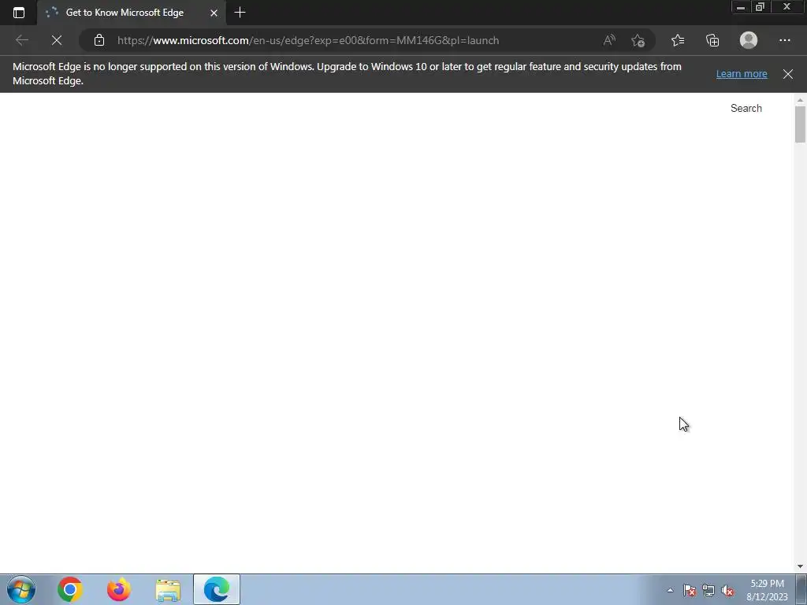Restore down the Edge window
Viewport: 807px width, 605px height.
coord(761,6)
